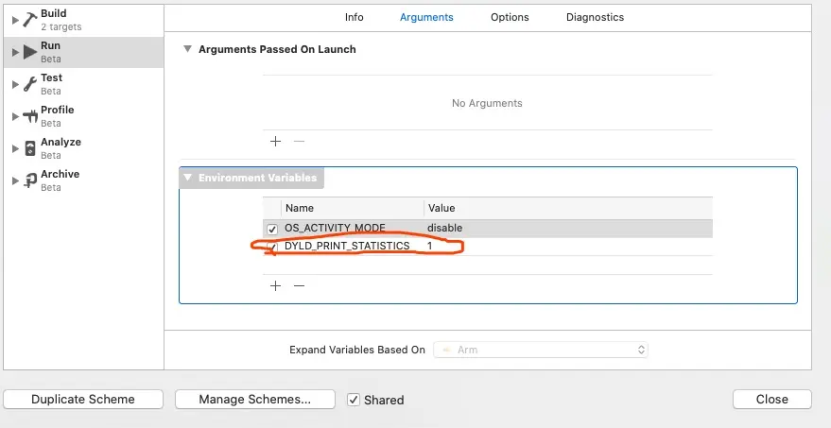This screenshot has width=831, height=428.
Task: Collapse the Environment Variables section
Action: coord(188,178)
